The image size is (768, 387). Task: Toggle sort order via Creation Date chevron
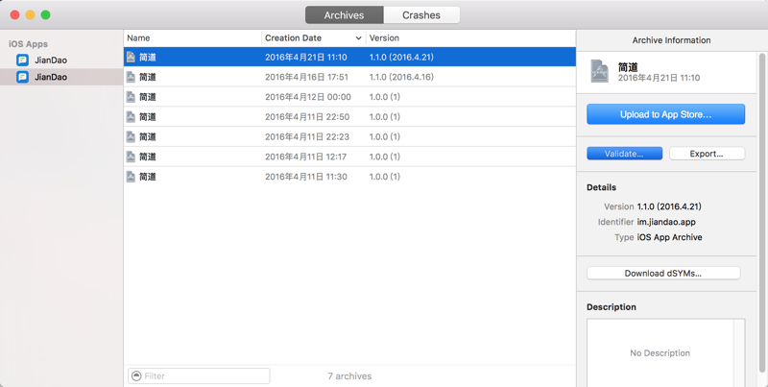358,38
